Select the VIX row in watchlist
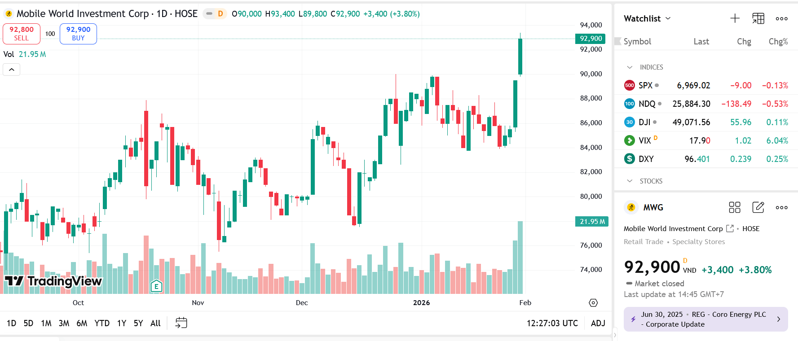 pos(706,140)
